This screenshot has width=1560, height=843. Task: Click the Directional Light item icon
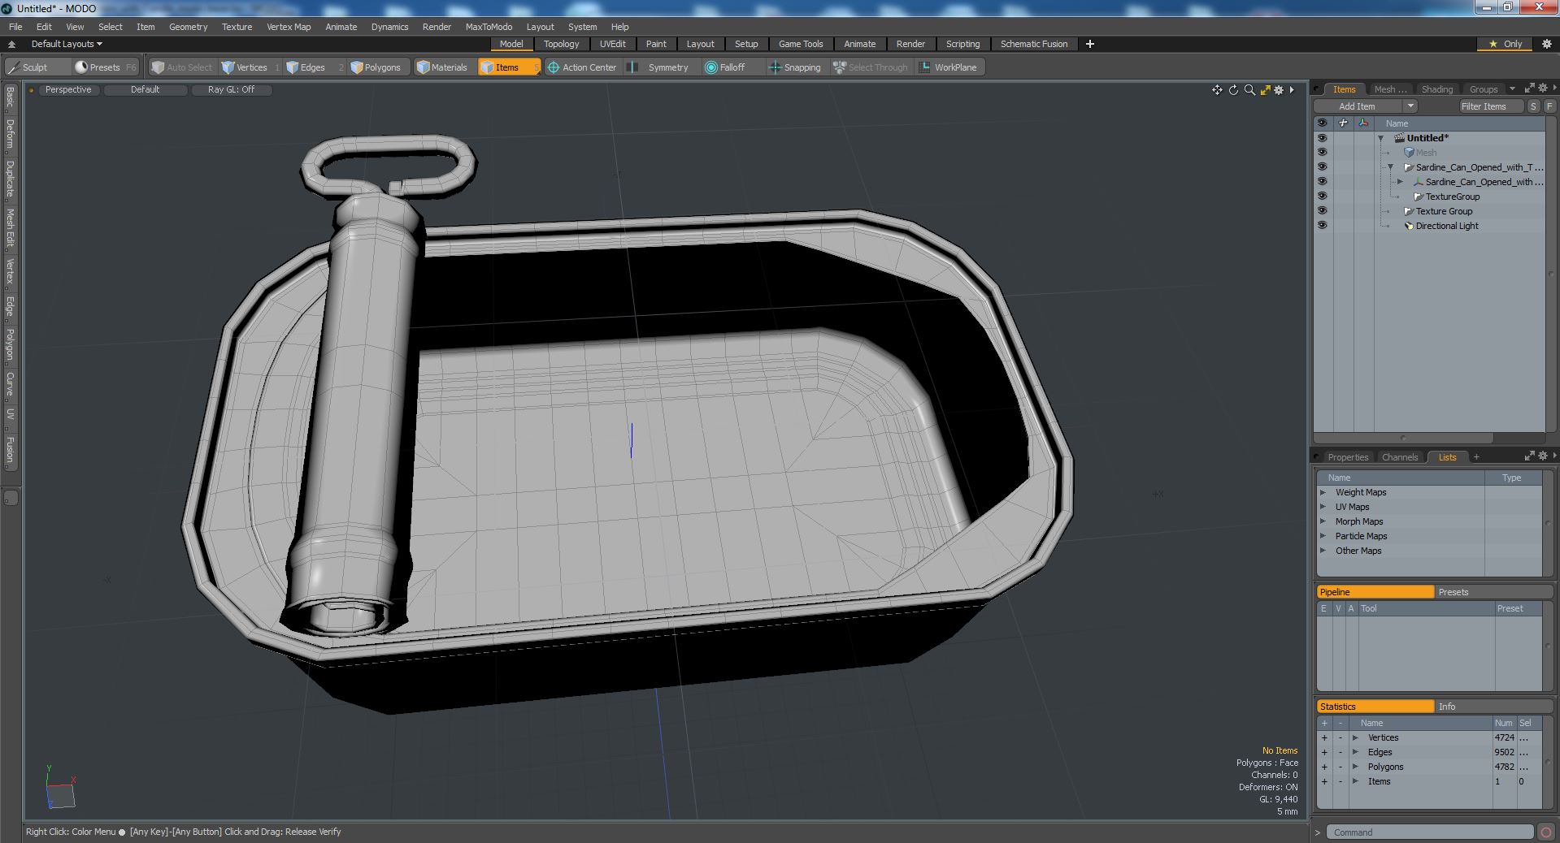coord(1409,226)
